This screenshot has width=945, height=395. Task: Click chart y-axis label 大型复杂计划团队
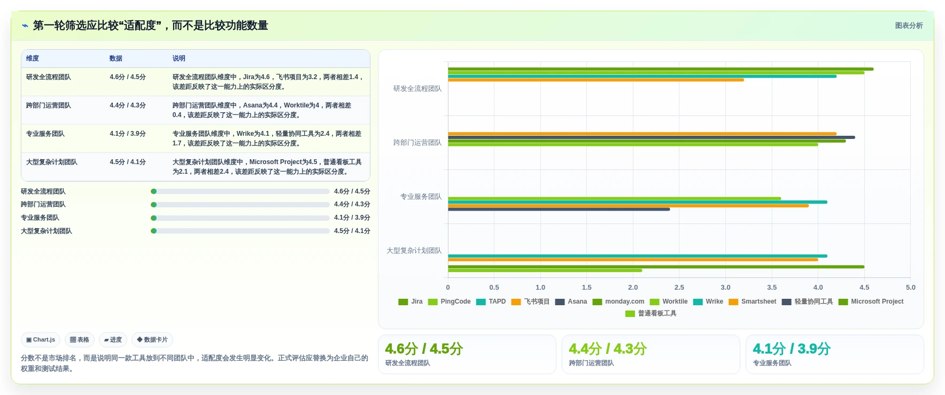click(414, 251)
